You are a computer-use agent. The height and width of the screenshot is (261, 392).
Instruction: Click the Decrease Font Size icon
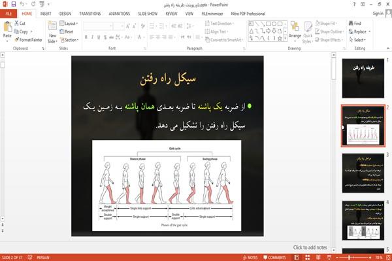click(134, 26)
